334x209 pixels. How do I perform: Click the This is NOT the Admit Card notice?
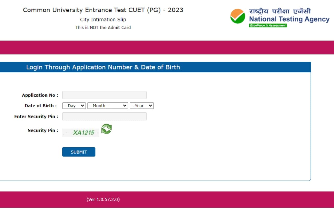coord(103,27)
